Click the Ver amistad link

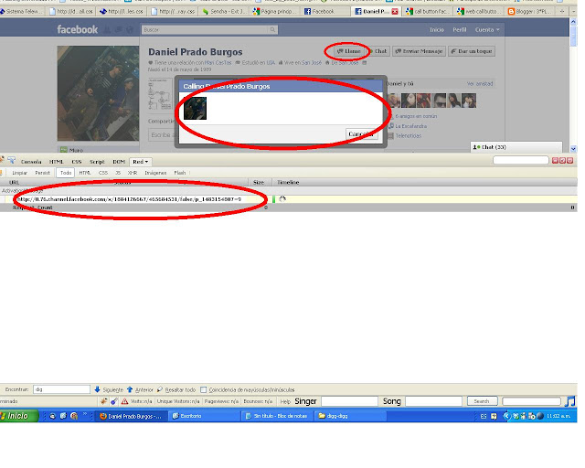(479, 83)
